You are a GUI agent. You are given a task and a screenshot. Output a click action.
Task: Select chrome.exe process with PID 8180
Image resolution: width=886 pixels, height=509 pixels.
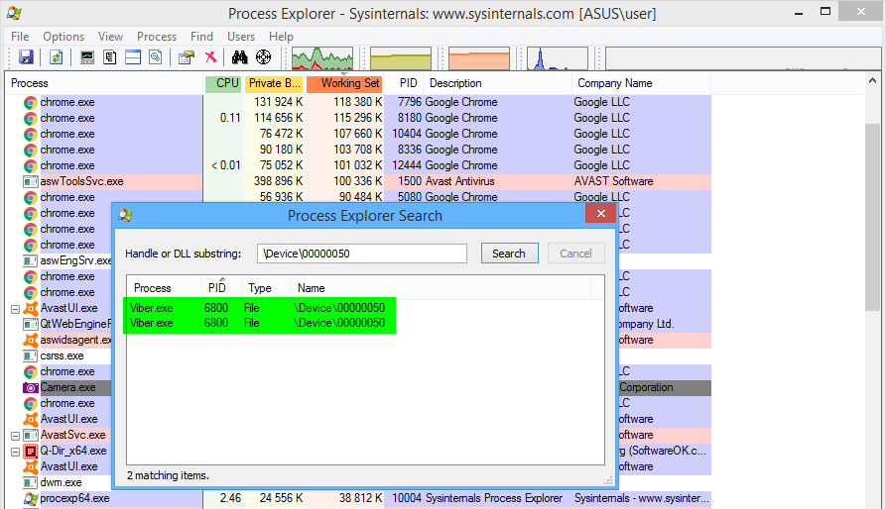point(358,118)
